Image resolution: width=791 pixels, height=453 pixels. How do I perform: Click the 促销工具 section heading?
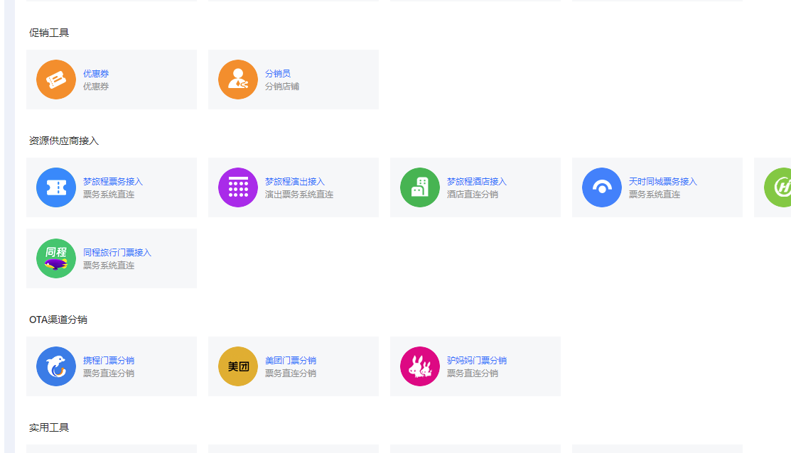click(x=49, y=33)
